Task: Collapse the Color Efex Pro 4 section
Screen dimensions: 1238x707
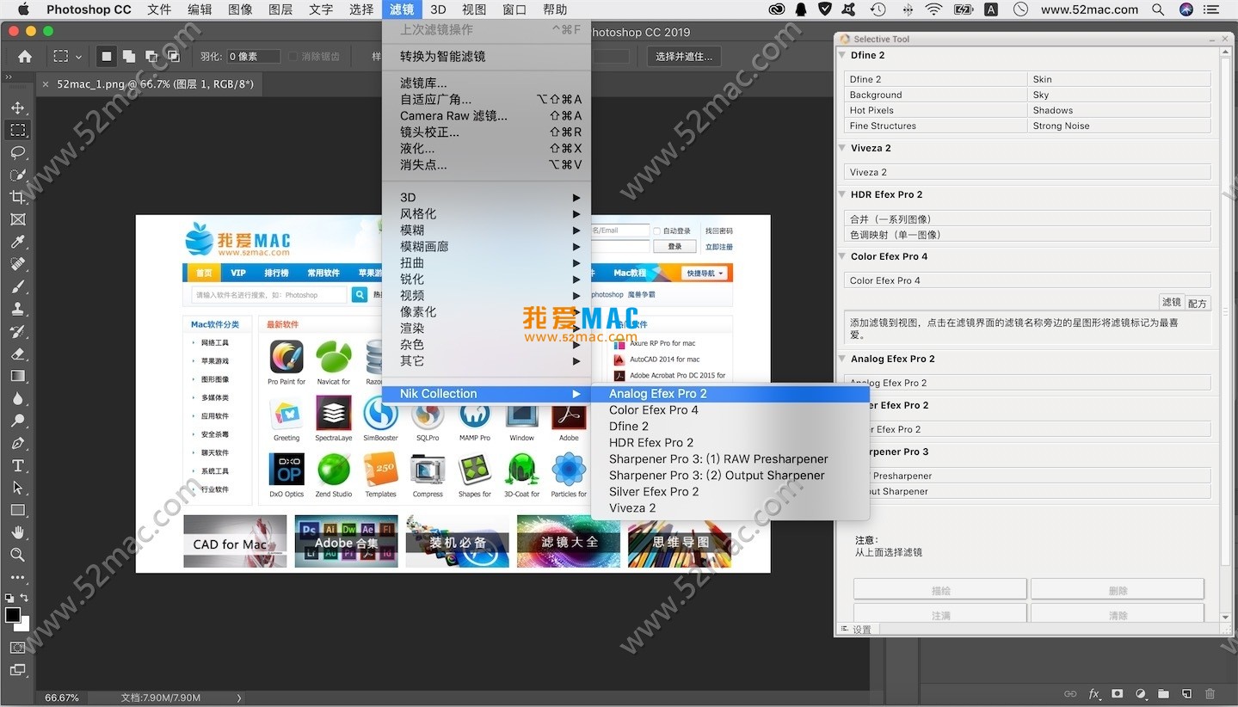Action: click(843, 256)
